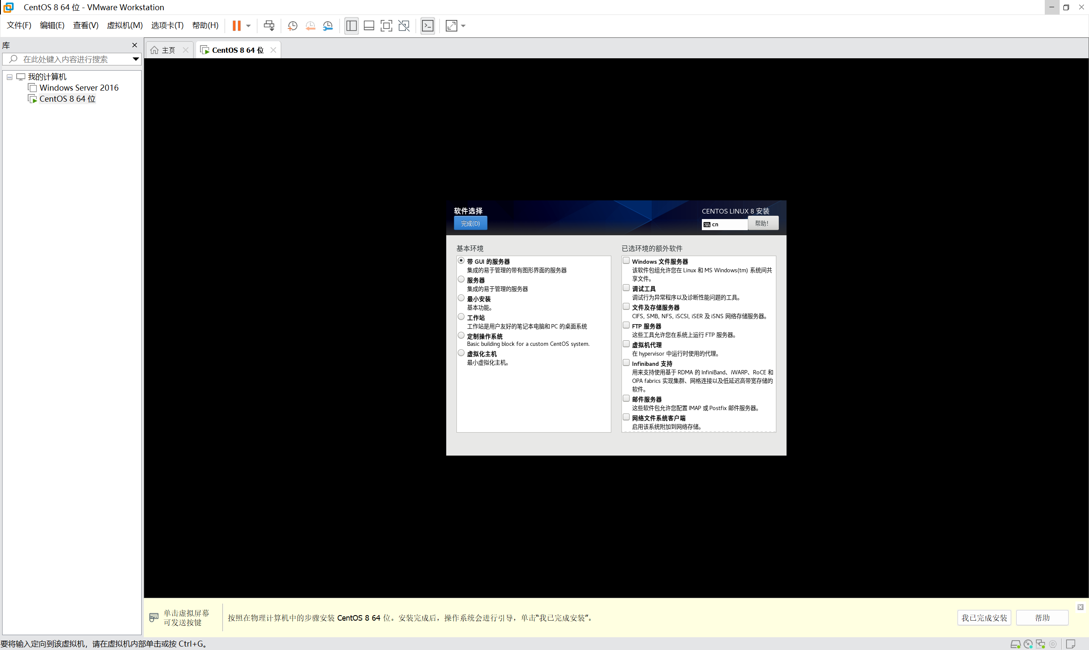The width and height of the screenshot is (1089, 650).
Task: Click the hard disk status icon
Action: pyautogui.click(x=1016, y=644)
